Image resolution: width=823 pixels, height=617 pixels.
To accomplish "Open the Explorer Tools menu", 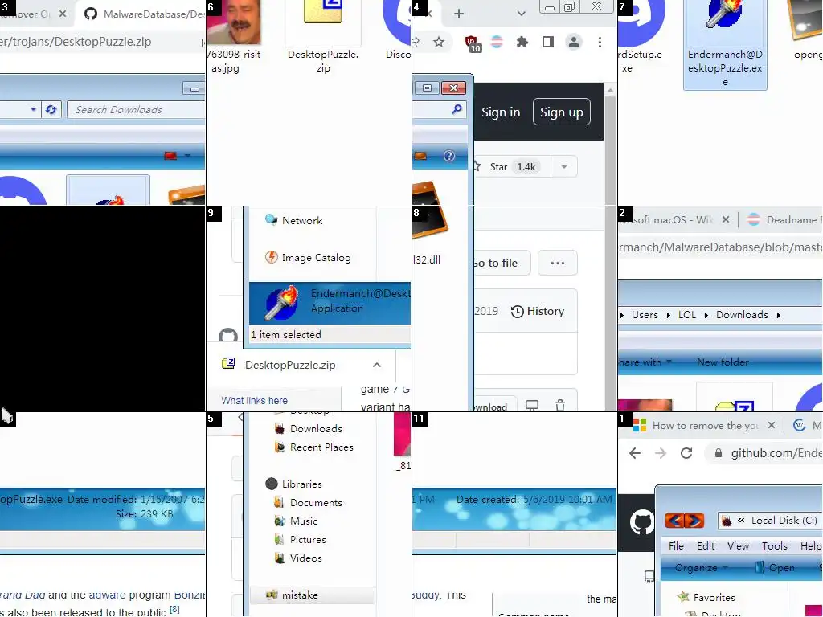I will click(x=775, y=546).
